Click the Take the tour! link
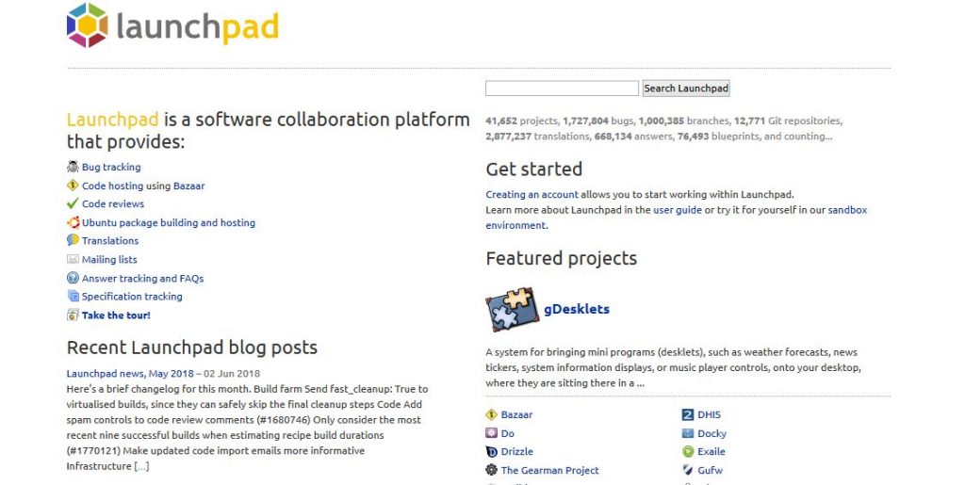Viewport: 965px width, 485px height. 116,315
